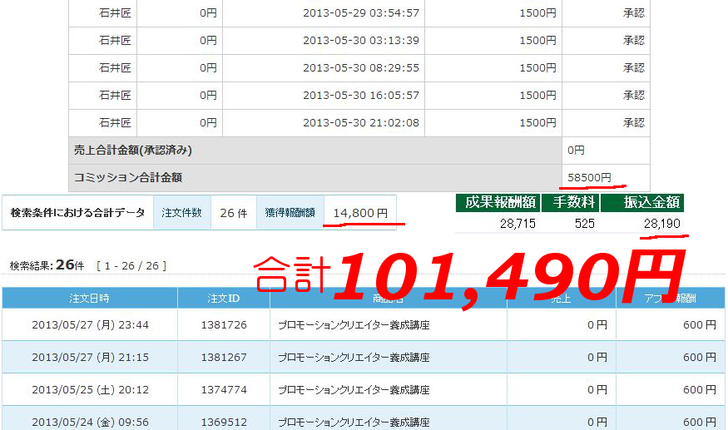
Task: Select the 注文件数 label cell
Action: [x=182, y=213]
